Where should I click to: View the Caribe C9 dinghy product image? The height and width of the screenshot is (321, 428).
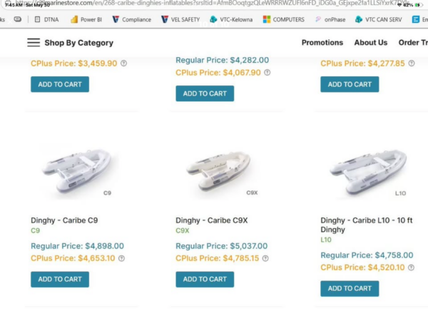78,172
